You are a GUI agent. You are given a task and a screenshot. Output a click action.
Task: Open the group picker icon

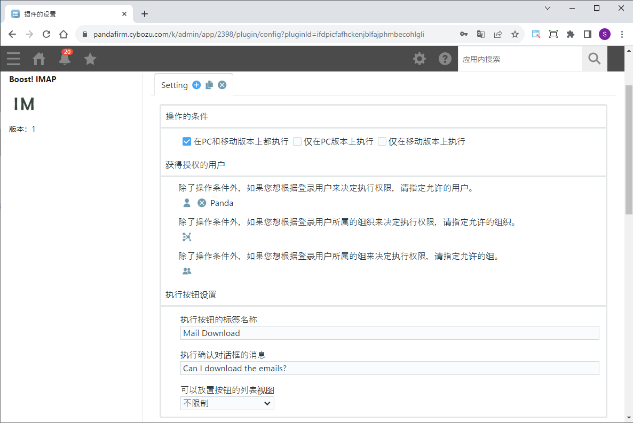(x=187, y=271)
